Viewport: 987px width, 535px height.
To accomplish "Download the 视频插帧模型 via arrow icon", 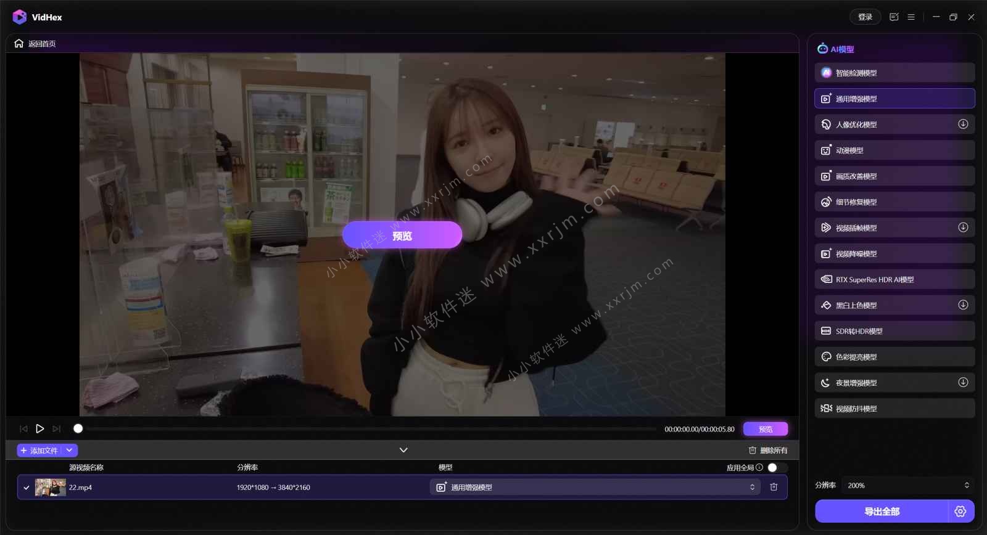I will tap(963, 227).
